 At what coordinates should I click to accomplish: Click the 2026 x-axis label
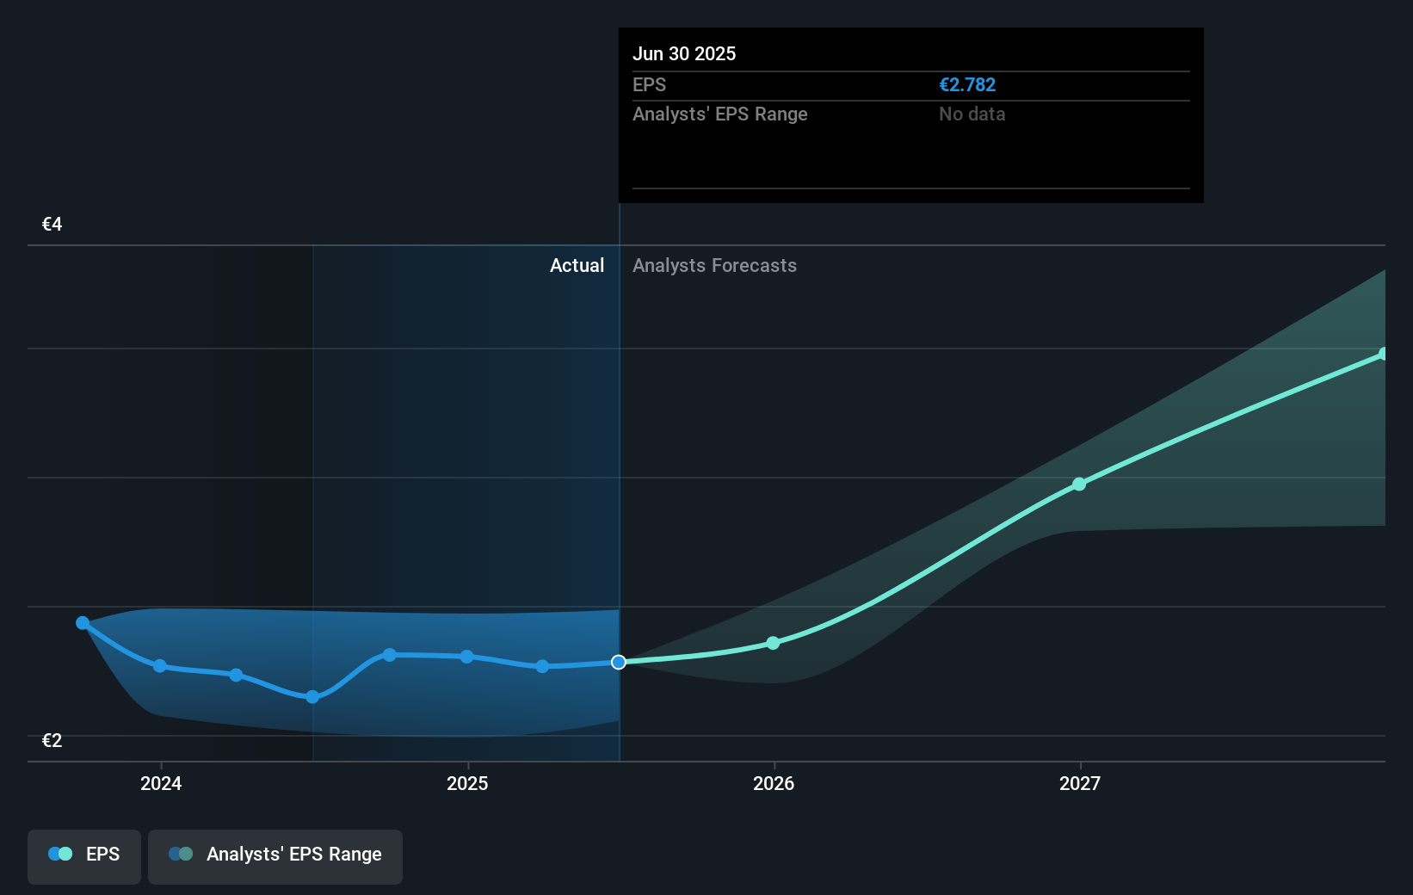pyautogui.click(x=774, y=783)
